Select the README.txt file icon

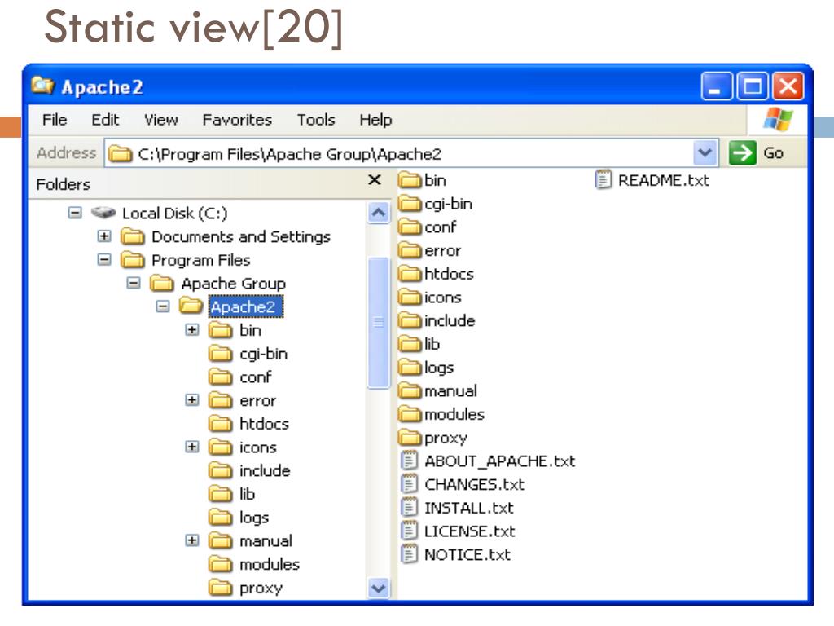(x=603, y=180)
